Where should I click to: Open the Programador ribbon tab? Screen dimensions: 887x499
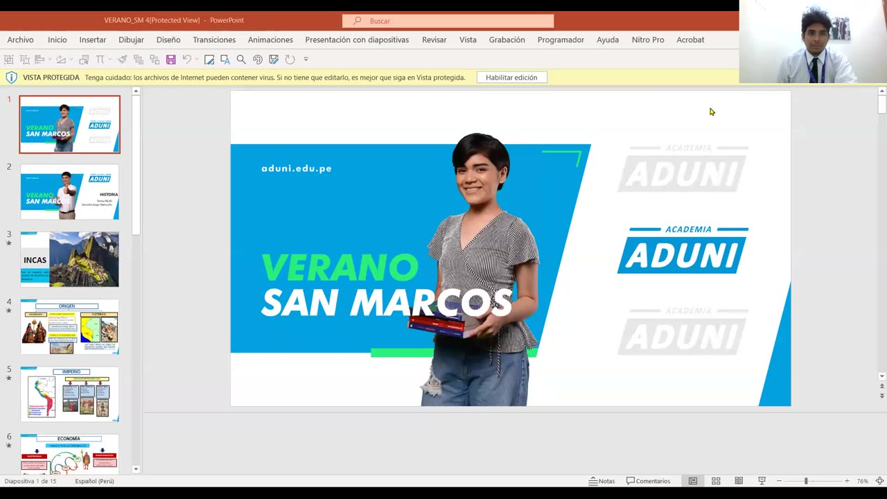561,40
